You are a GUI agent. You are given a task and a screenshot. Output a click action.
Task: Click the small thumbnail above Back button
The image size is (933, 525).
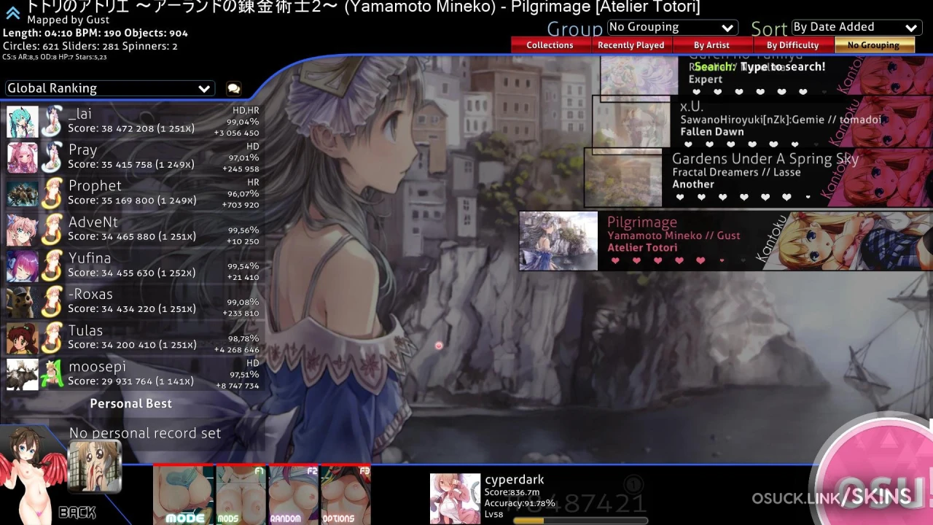coord(94,467)
